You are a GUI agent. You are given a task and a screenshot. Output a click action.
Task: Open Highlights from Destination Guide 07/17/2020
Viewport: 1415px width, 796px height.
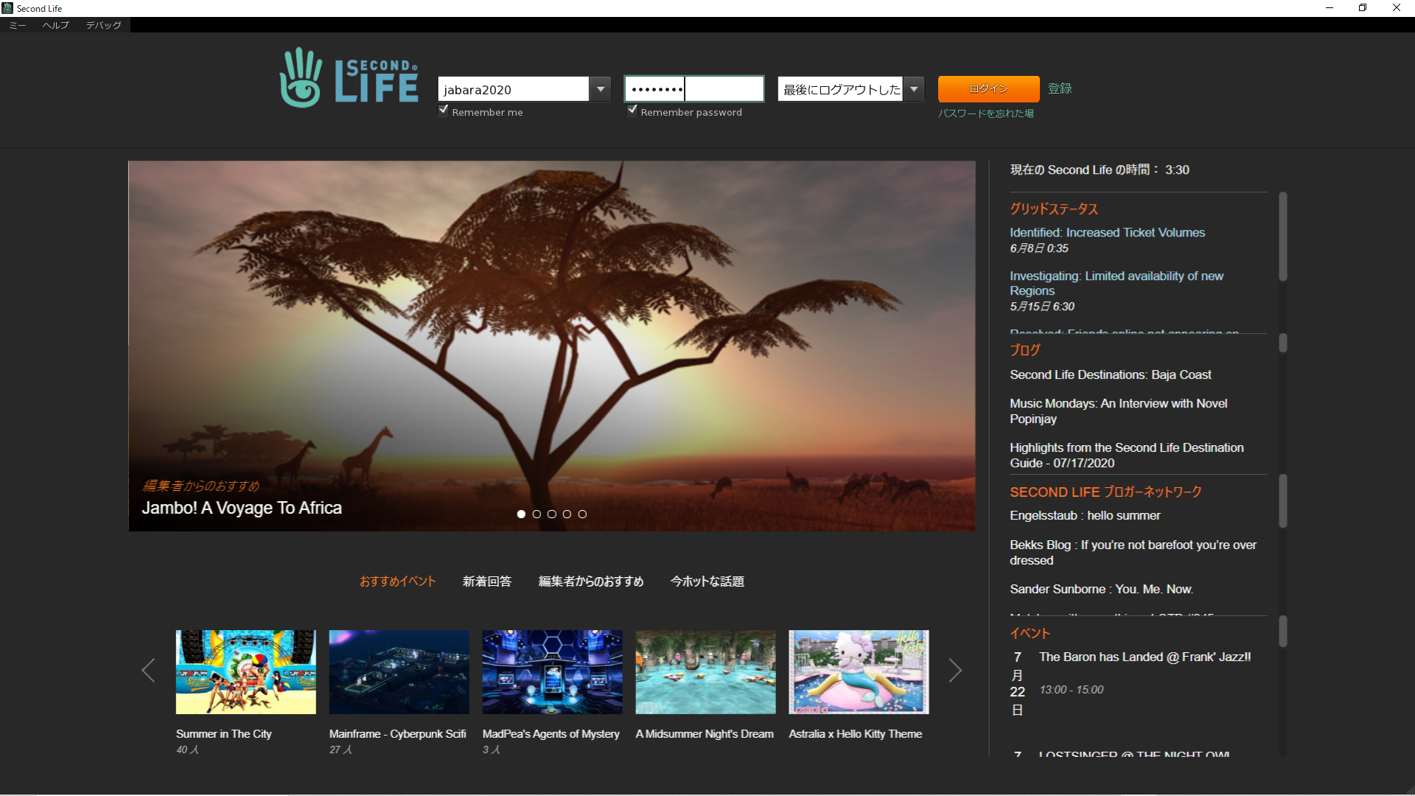[1127, 455]
